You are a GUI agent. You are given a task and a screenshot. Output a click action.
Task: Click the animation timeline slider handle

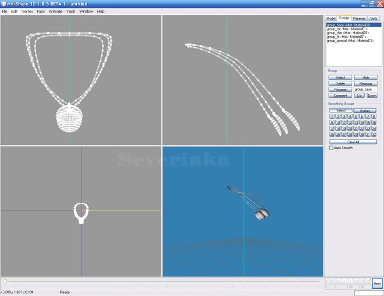(5, 282)
